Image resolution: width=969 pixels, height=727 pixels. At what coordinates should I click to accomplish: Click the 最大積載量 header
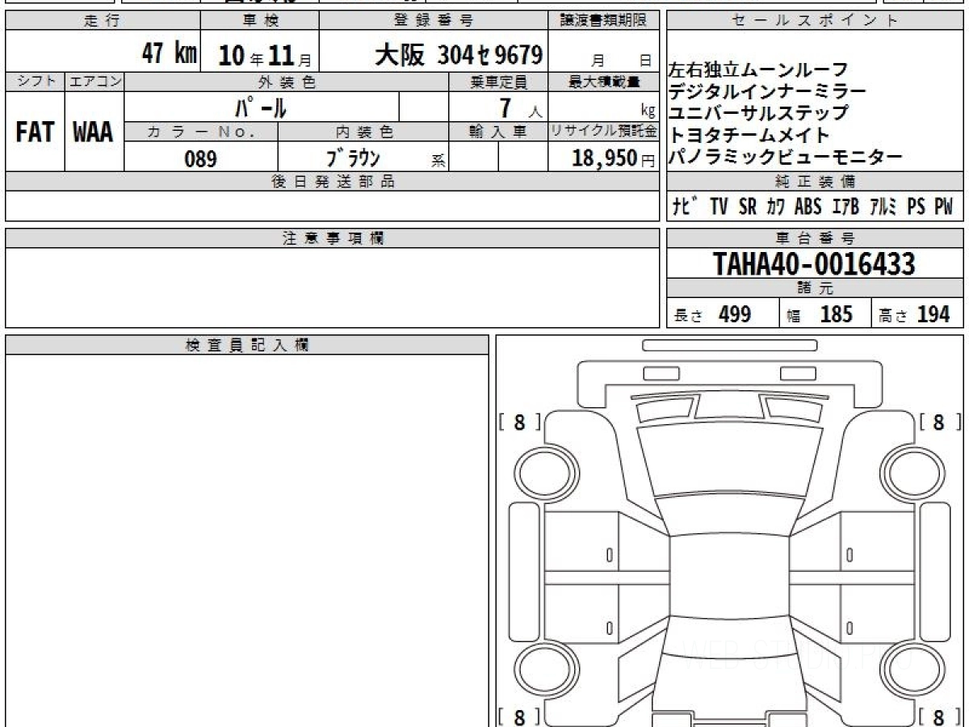click(x=604, y=82)
